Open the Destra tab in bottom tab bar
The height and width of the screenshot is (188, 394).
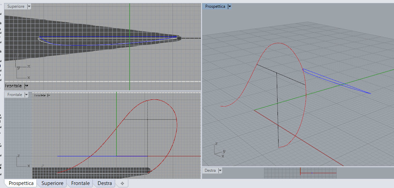[105, 183]
